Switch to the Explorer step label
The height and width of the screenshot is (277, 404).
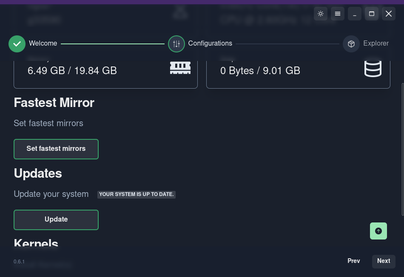point(376,43)
